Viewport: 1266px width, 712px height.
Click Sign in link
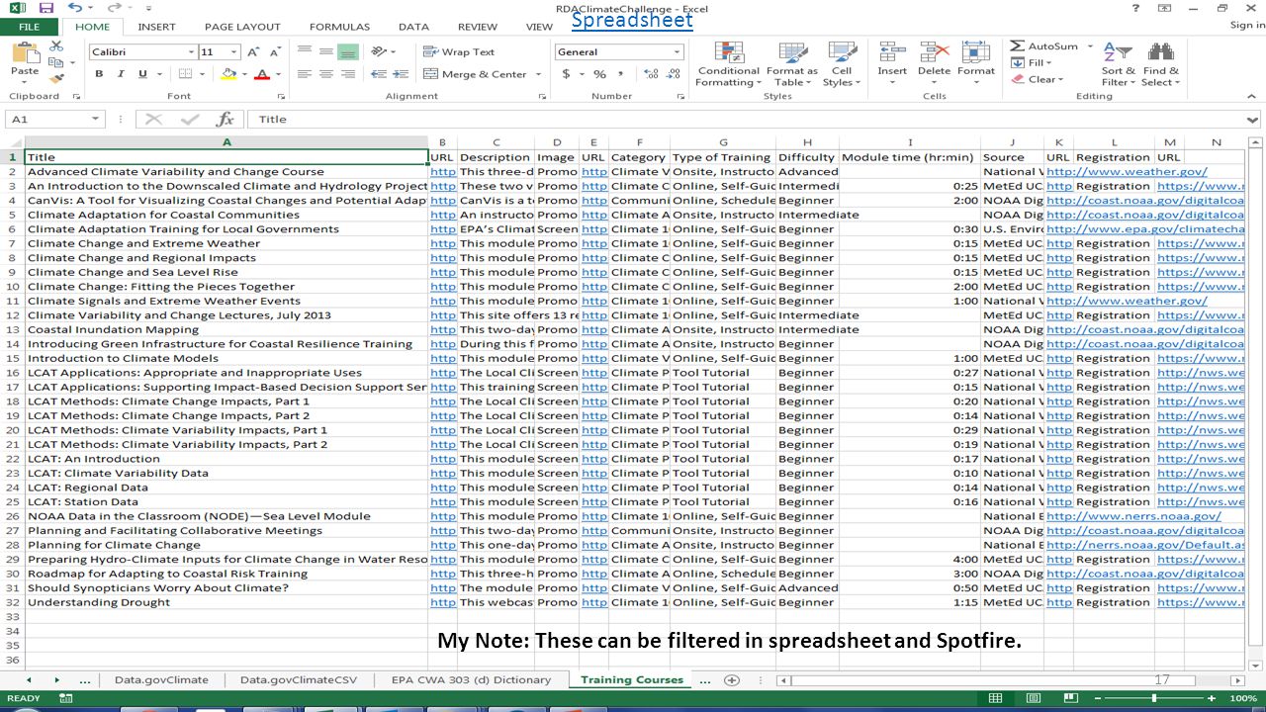[x=1246, y=26]
